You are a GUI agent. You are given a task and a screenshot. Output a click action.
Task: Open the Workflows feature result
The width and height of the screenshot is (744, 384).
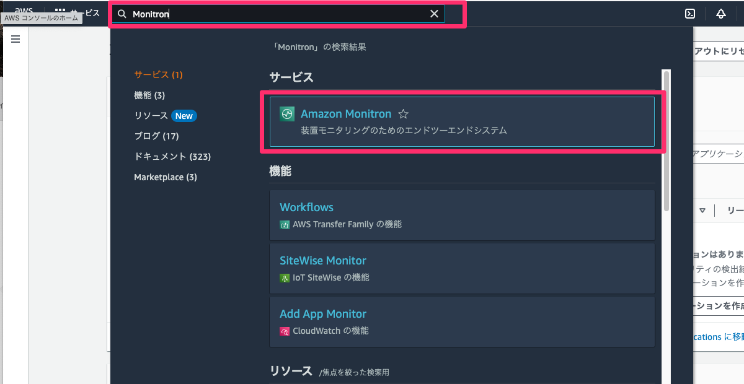(462, 215)
